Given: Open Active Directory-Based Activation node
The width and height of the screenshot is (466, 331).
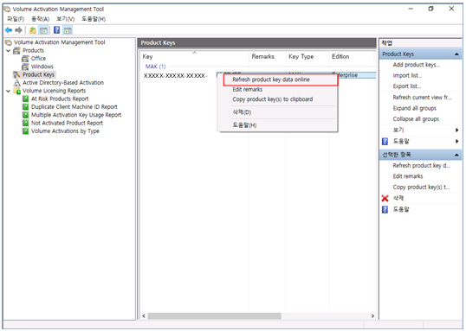Looking at the screenshot, I should click(x=63, y=82).
